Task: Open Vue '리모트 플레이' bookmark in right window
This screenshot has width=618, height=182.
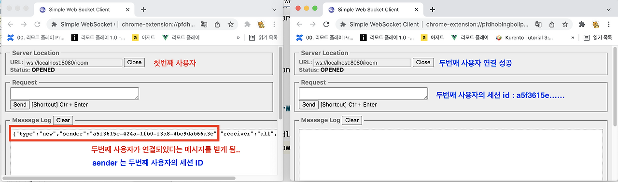Action: tap(470, 37)
